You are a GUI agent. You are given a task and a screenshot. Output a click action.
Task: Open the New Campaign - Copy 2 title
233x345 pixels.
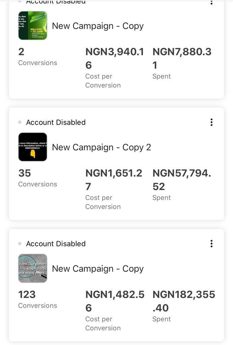[101, 148]
